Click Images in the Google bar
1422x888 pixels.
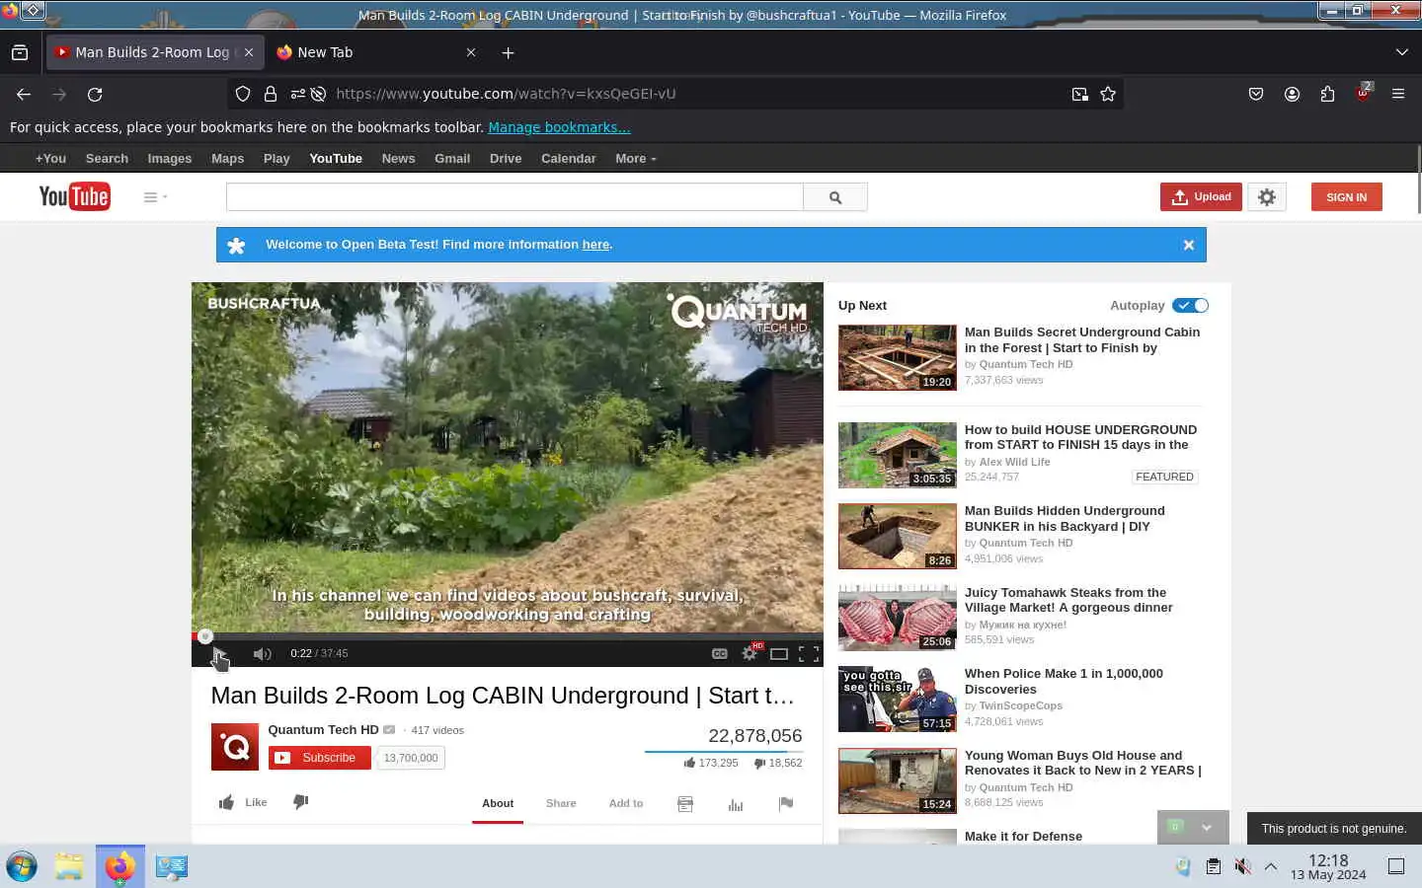(170, 159)
